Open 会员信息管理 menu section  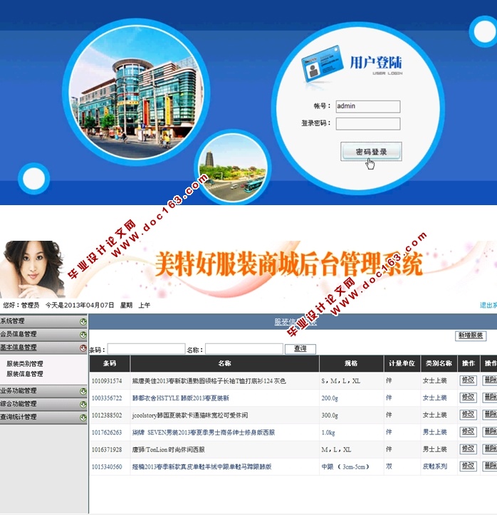pos(43,334)
